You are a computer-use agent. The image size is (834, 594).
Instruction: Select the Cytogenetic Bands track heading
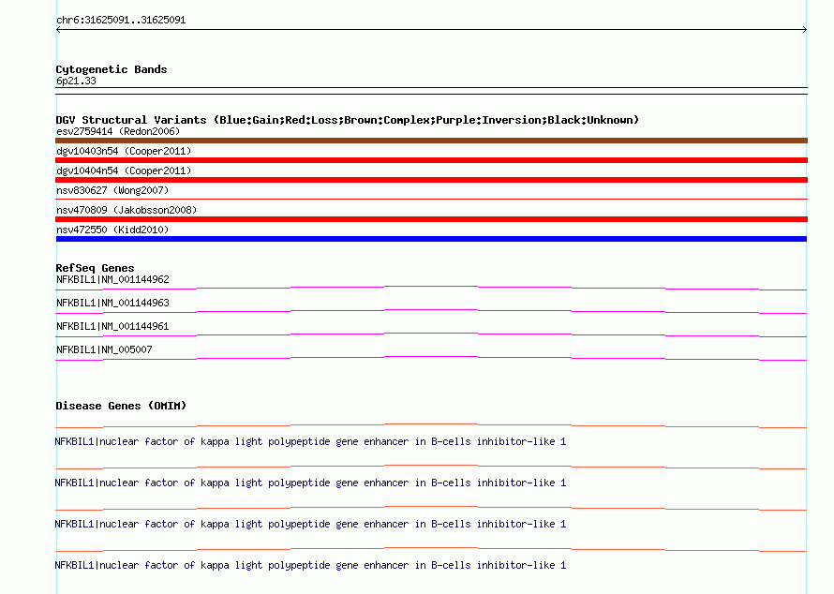click(112, 69)
